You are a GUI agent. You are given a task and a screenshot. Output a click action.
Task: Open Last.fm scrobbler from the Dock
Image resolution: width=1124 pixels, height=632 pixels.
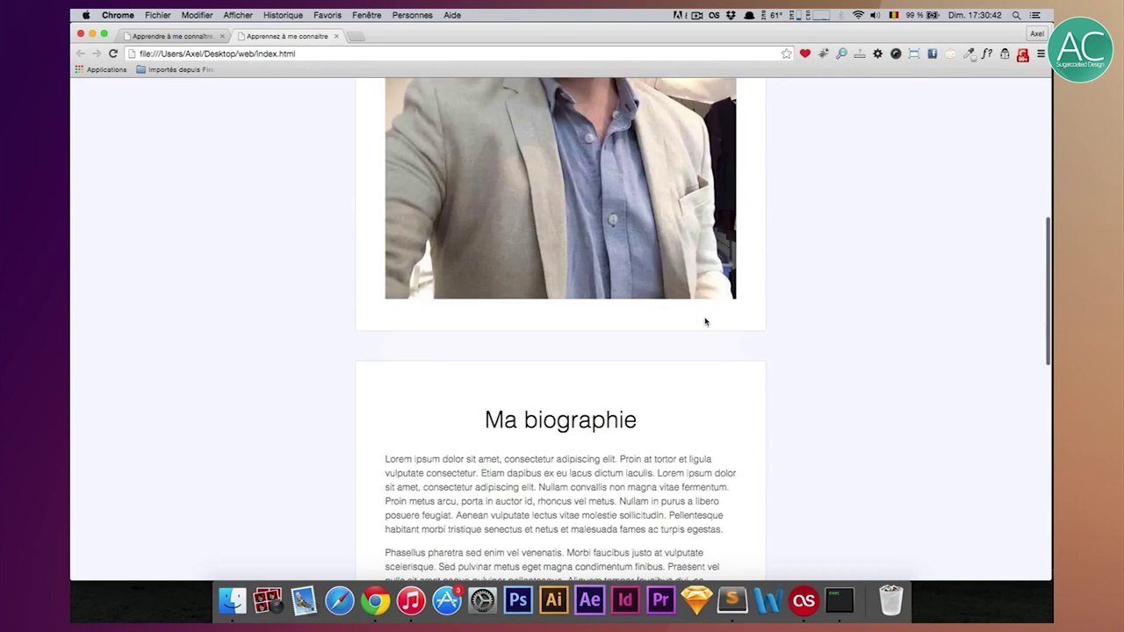point(803,600)
